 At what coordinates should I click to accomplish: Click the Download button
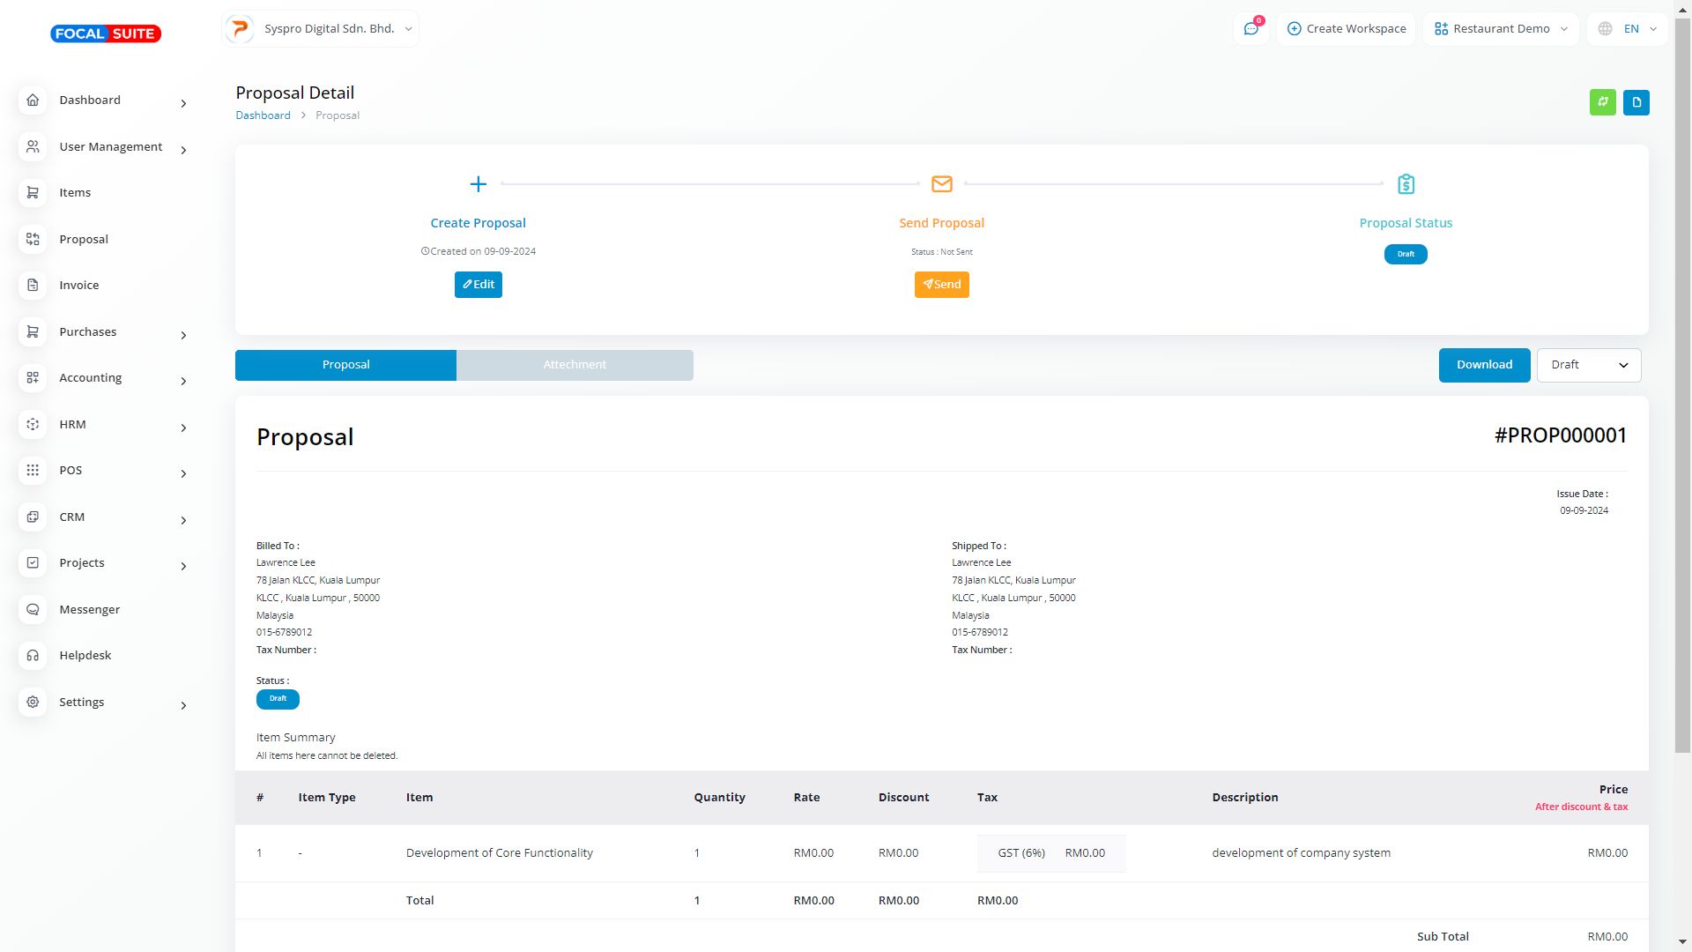click(1484, 365)
